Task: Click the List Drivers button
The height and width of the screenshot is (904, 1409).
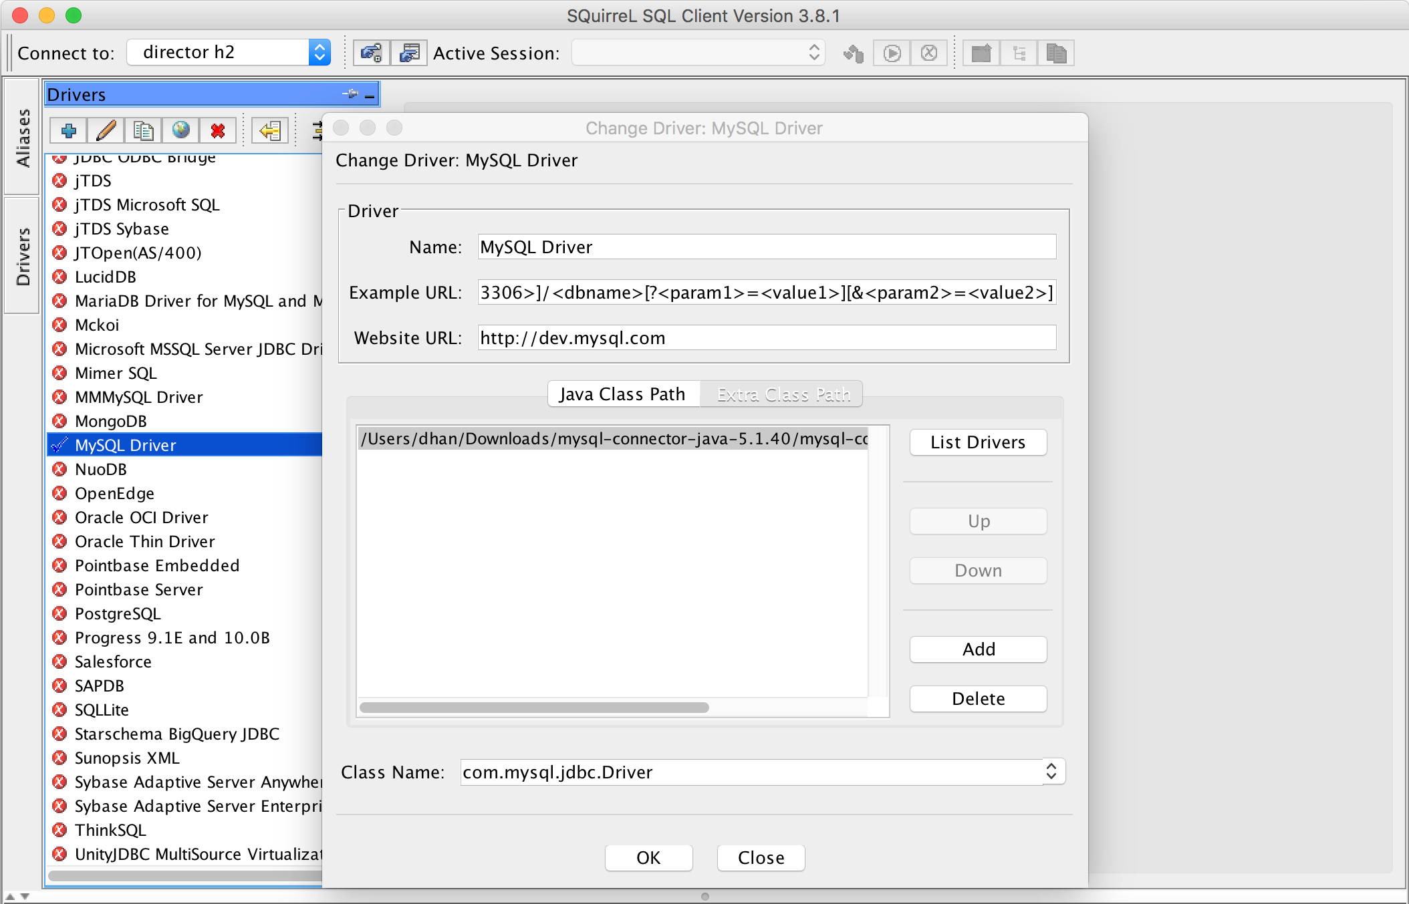Action: [x=978, y=442]
